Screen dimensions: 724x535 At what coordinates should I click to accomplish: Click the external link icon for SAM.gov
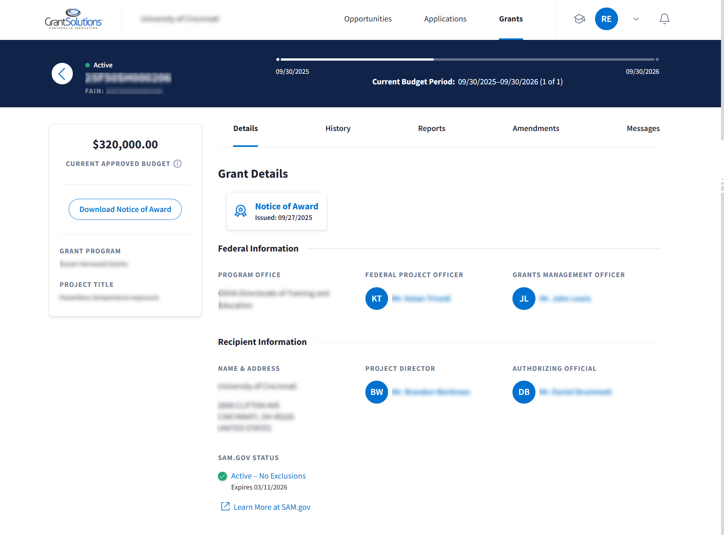point(225,507)
